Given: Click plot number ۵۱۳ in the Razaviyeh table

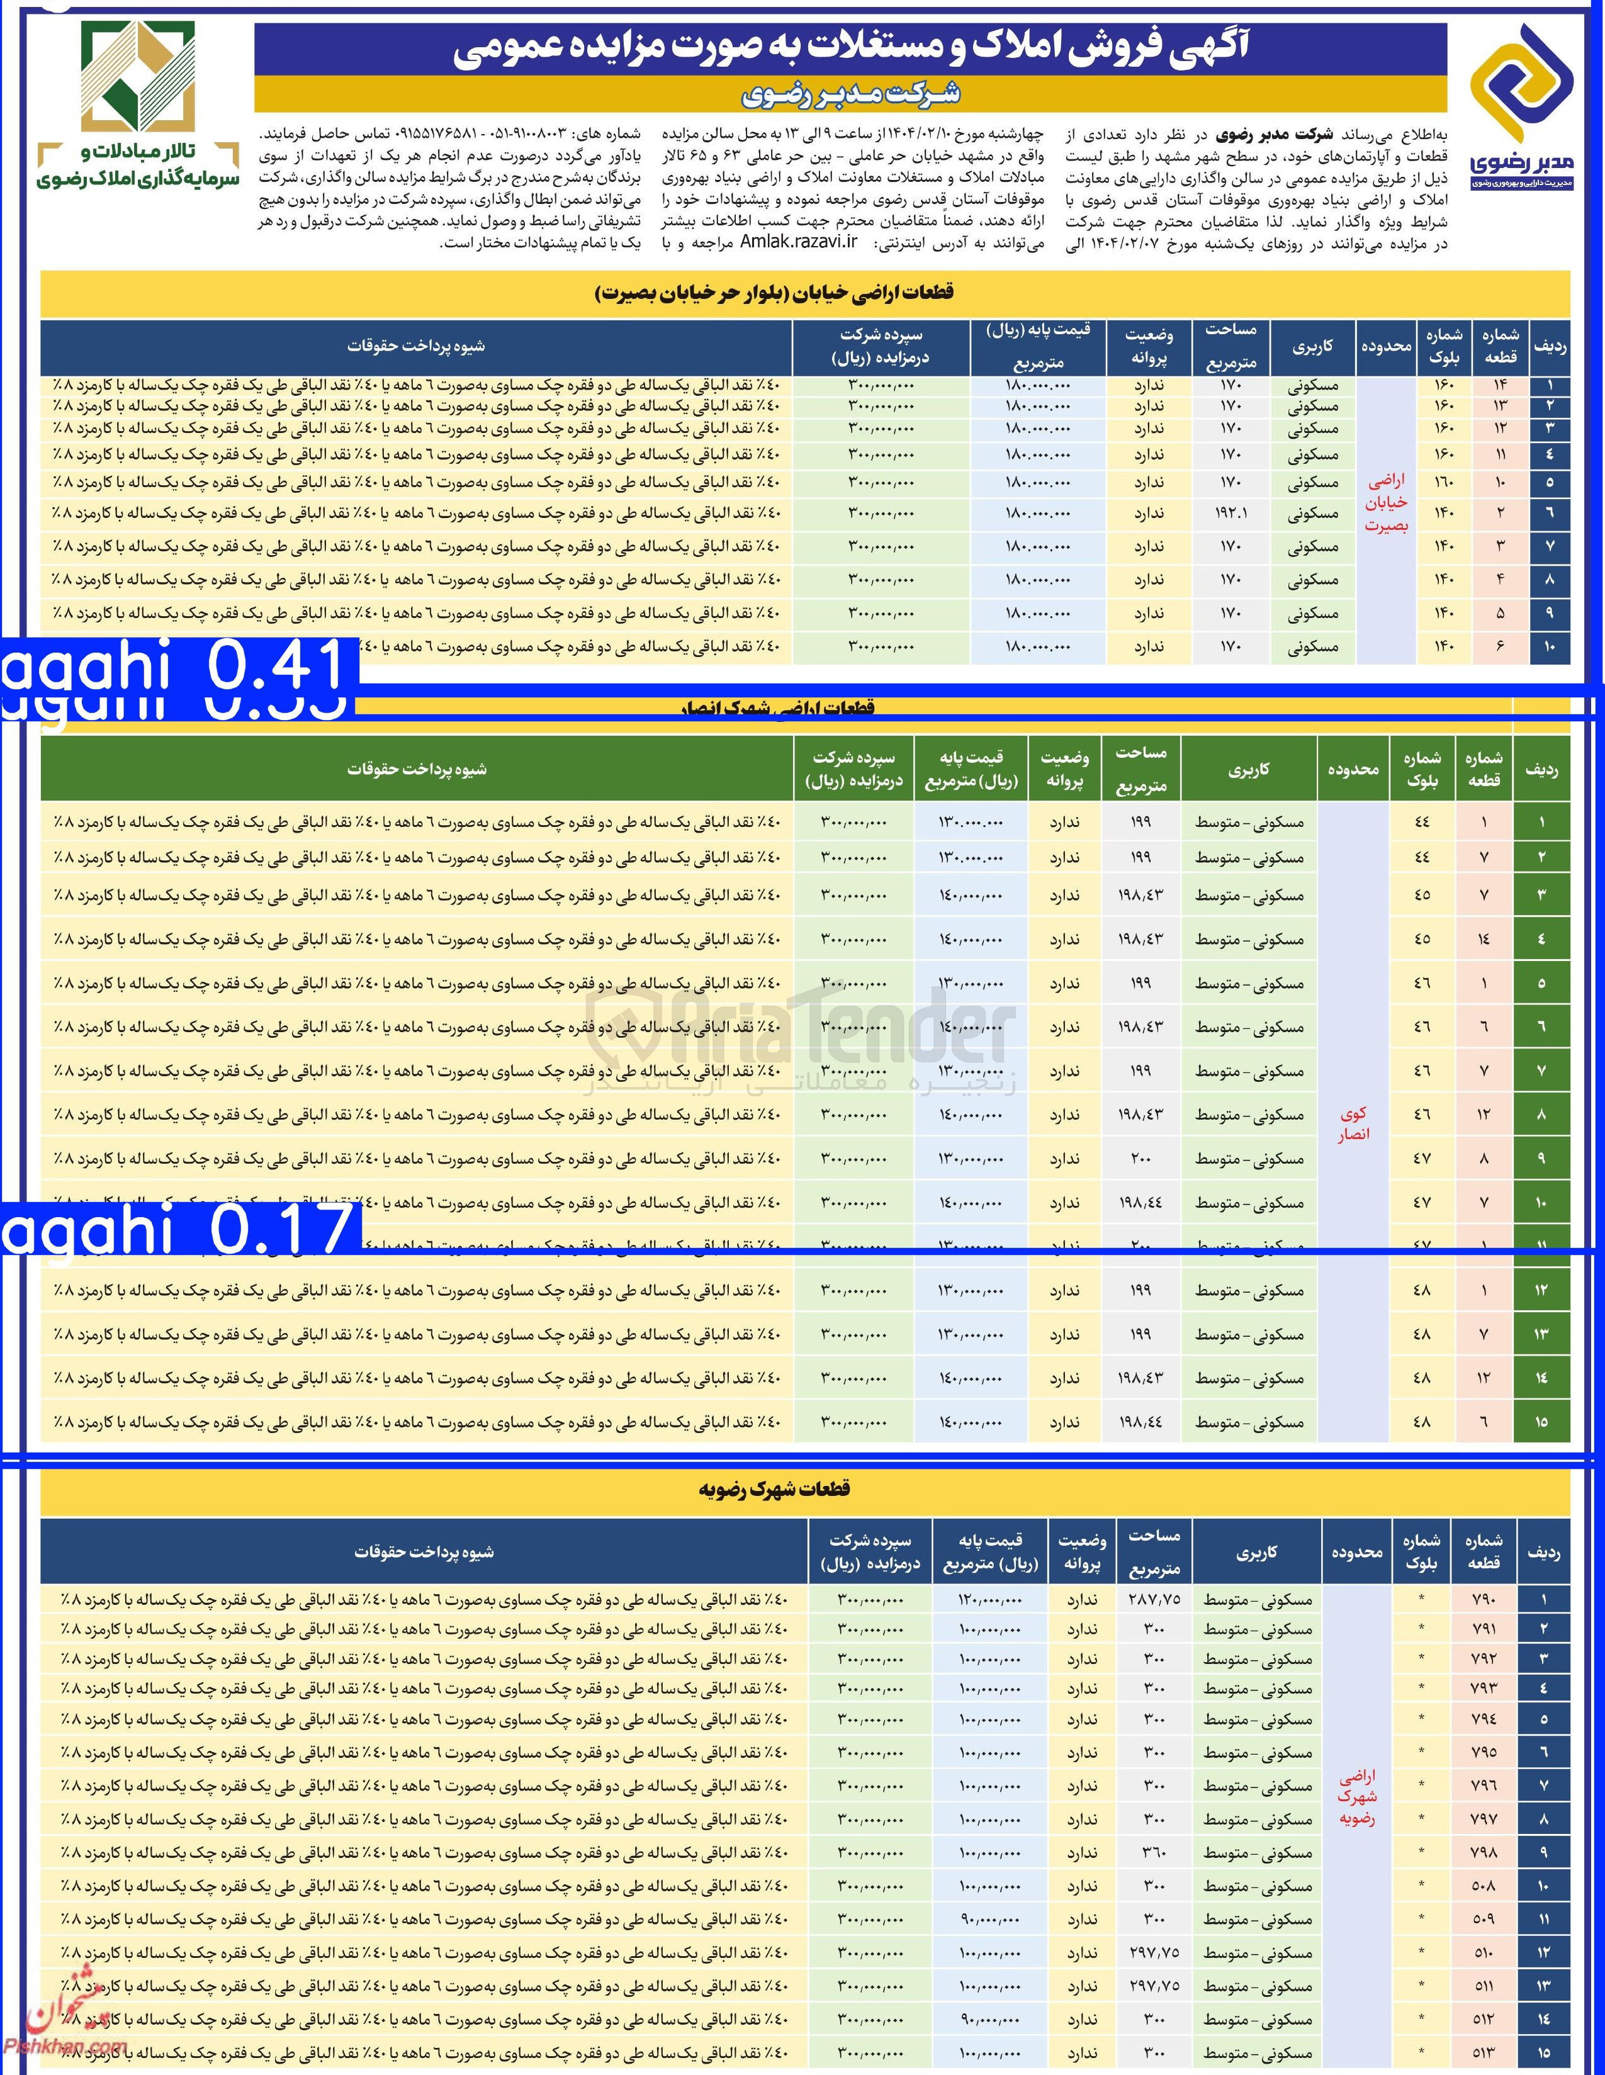Looking at the screenshot, I should [x=1484, y=2052].
